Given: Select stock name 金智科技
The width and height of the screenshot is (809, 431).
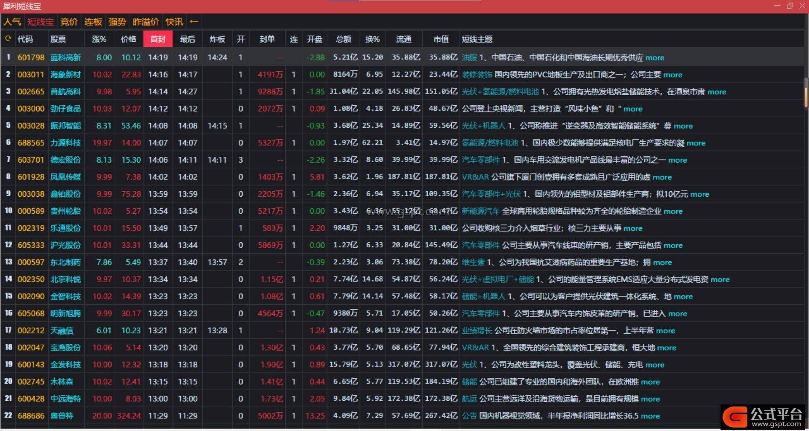Looking at the screenshot, I should pos(66,297).
